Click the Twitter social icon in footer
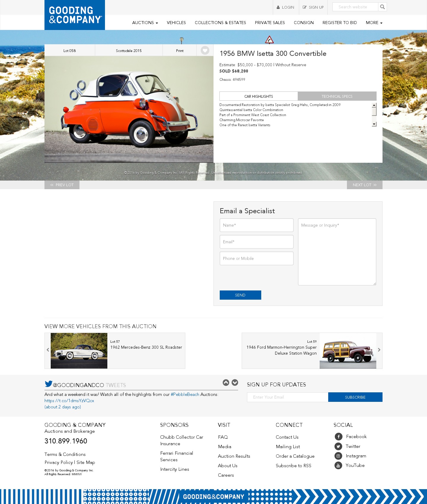 (x=338, y=446)
